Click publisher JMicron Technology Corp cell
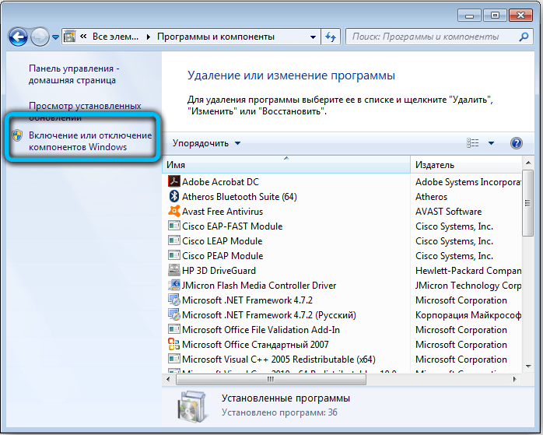The width and height of the screenshot is (543, 435). [x=468, y=286]
